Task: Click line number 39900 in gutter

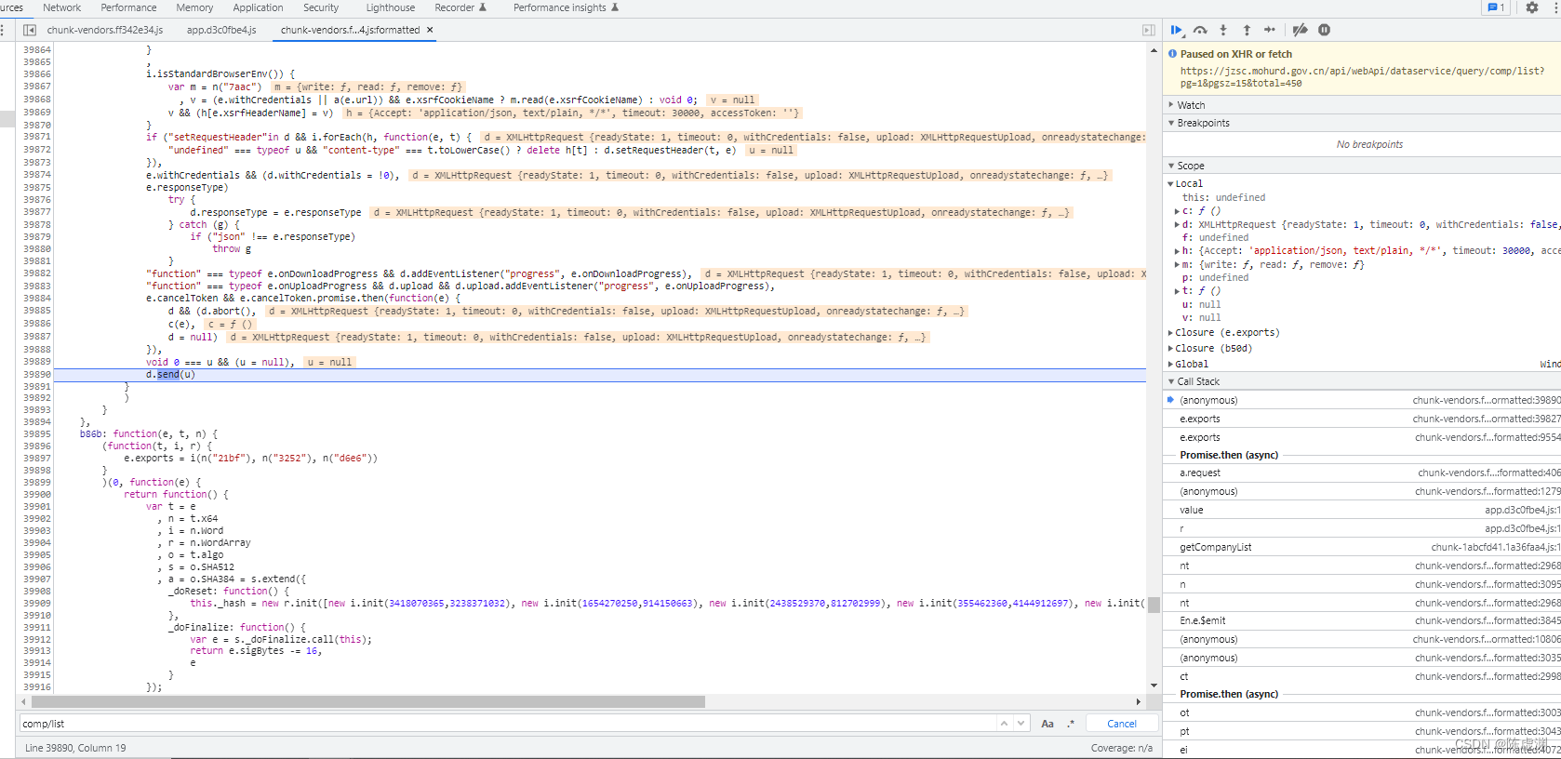Action: tap(37, 495)
